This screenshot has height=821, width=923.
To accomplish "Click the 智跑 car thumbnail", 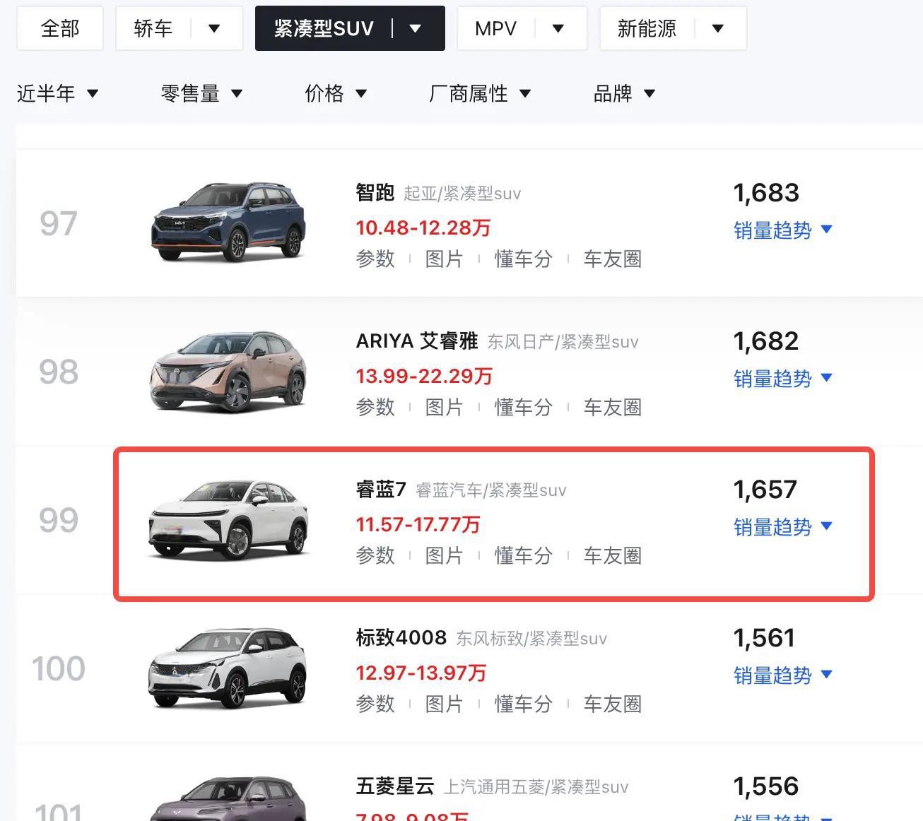I will 228,221.
